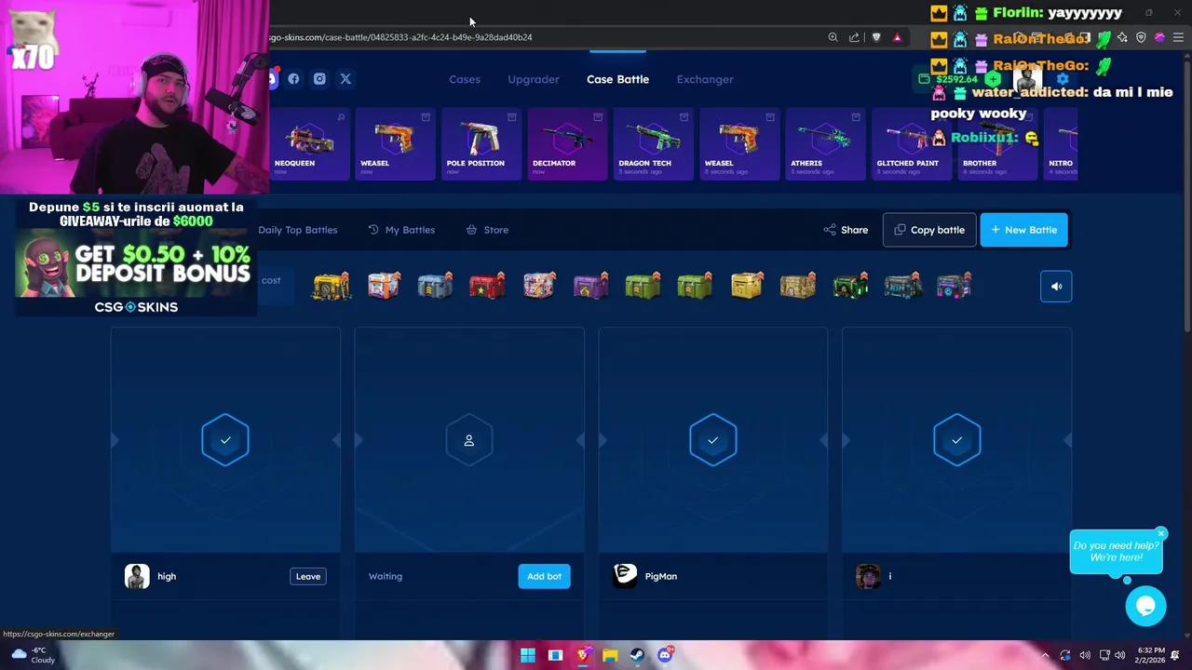Click the last dark purple case icon

(x=954, y=286)
